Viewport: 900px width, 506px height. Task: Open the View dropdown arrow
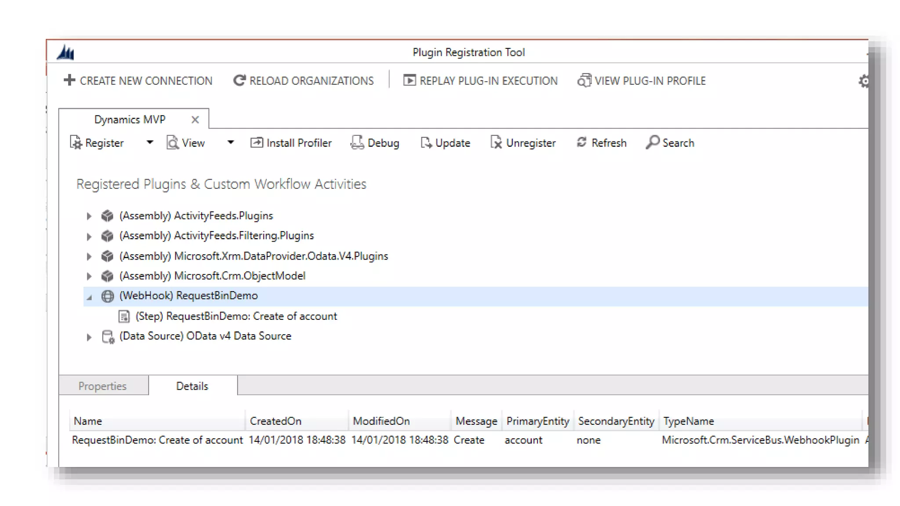coord(231,142)
